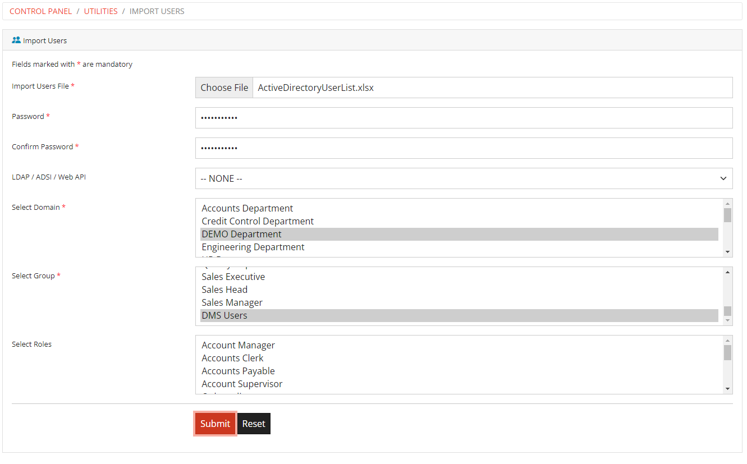Viewport: 747px width, 464px height.
Task: Go to Control Panel breadcrumb
Action: (x=41, y=11)
